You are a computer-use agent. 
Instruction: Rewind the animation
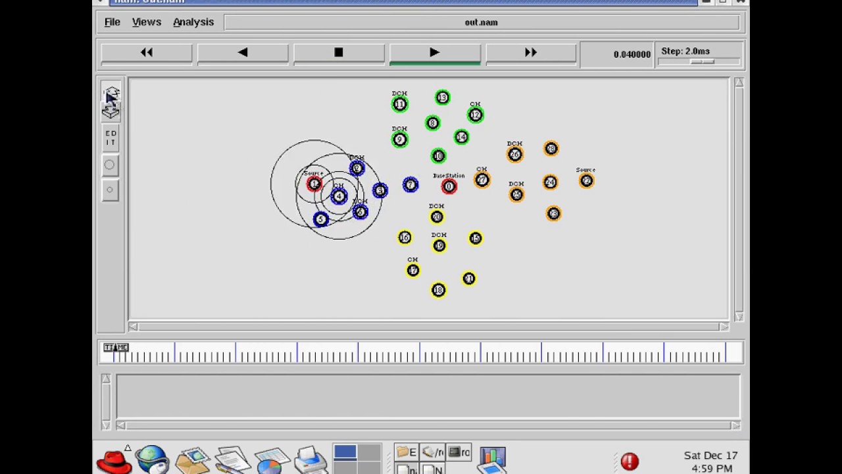[x=147, y=53]
